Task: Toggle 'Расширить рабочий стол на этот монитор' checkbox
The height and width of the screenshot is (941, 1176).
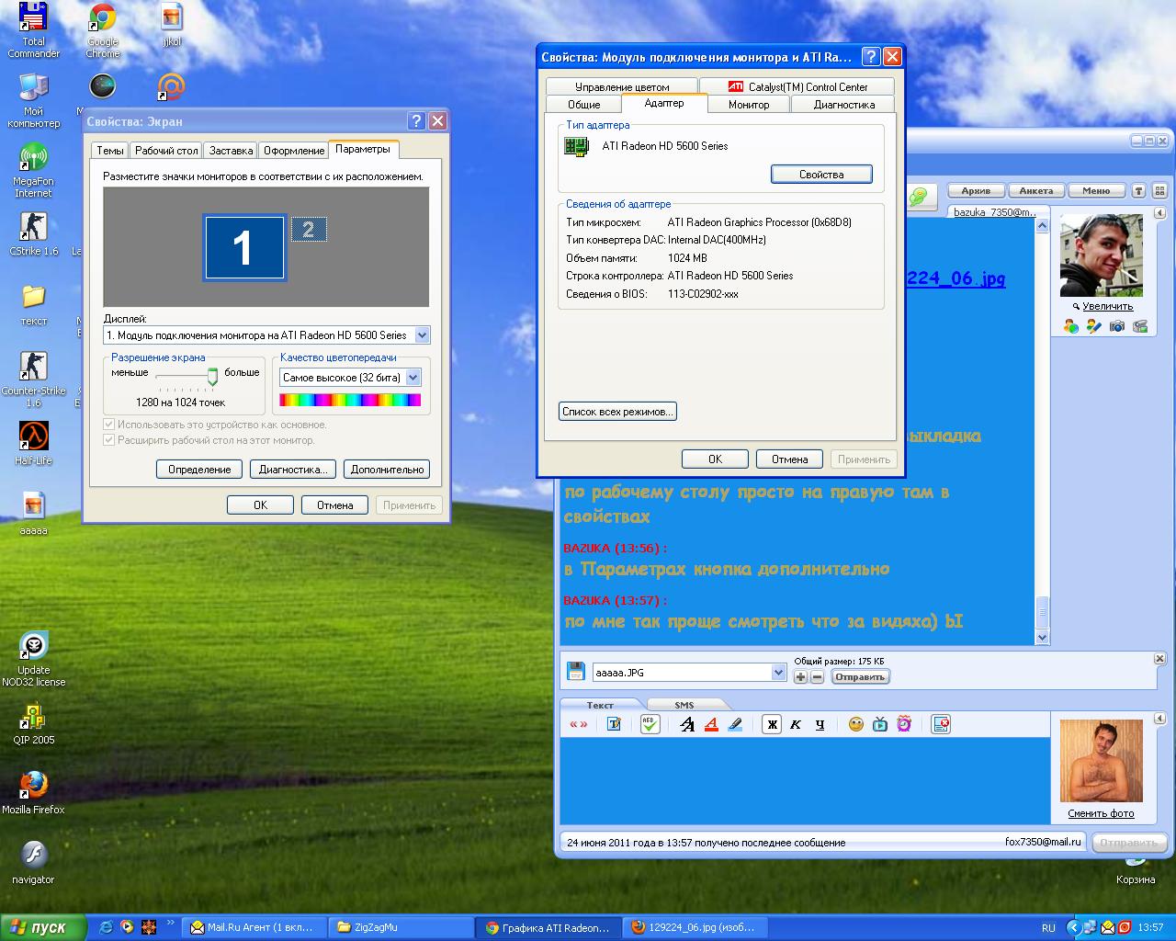Action: pos(109,440)
